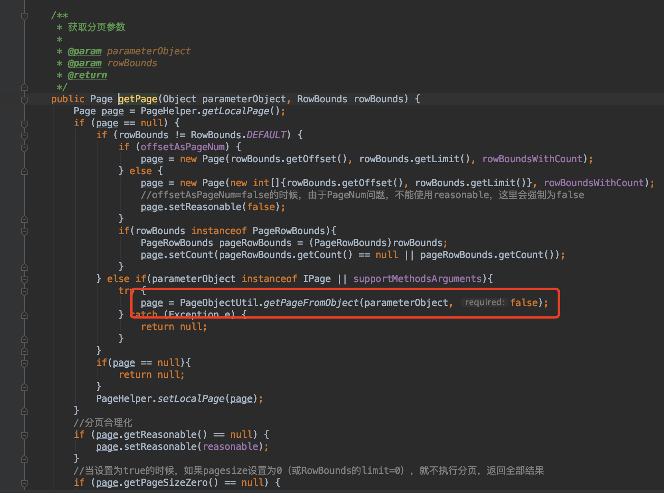Image resolution: width=664 pixels, height=493 pixels.
Task: Click the getReasonable() call
Action: 166,434
